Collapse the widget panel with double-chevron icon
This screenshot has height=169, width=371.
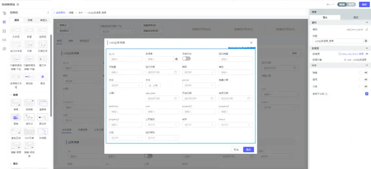[48, 13]
